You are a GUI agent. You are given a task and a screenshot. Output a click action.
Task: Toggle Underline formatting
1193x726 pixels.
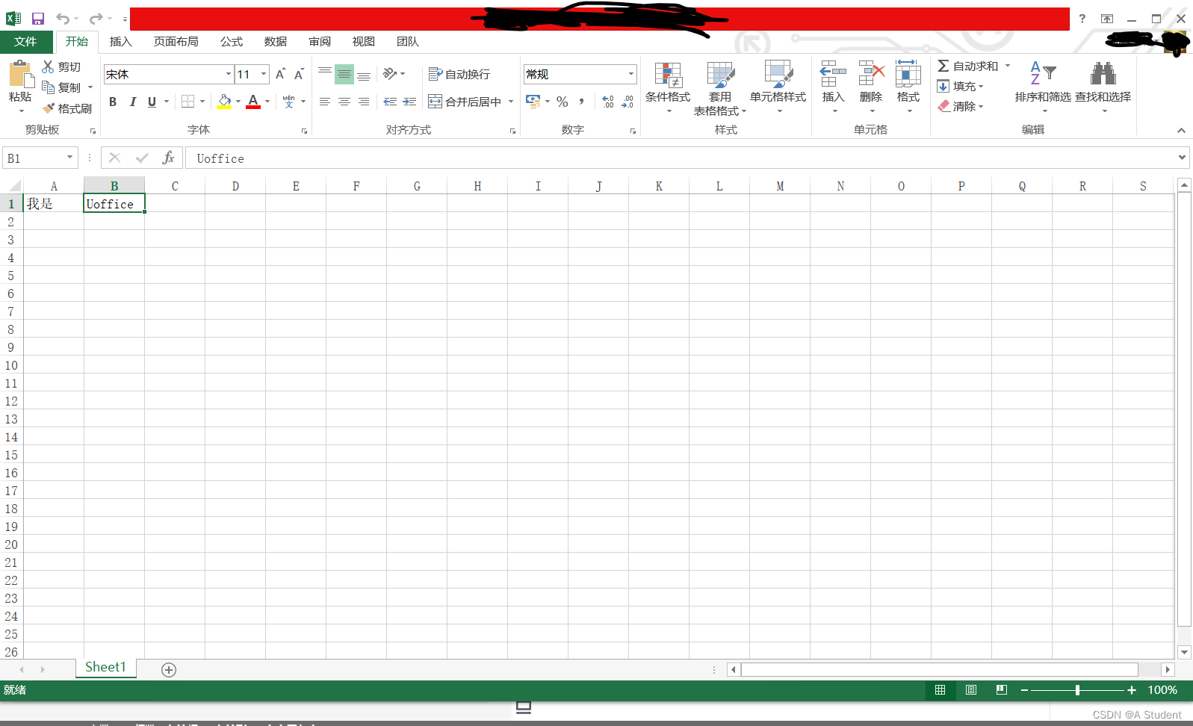152,102
